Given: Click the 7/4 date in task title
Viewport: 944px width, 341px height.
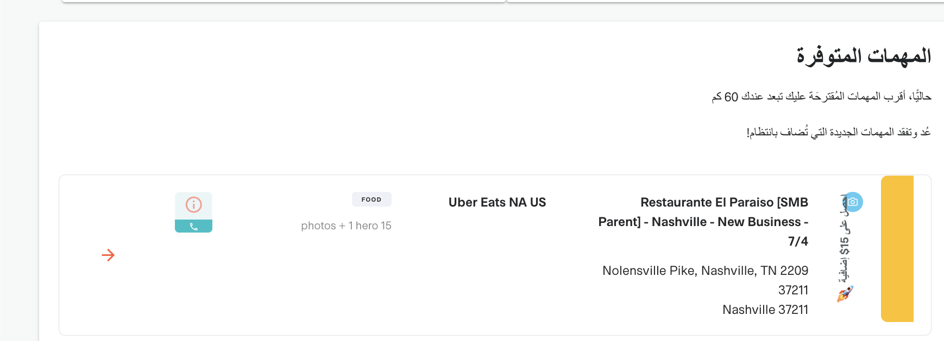Looking at the screenshot, I should click(798, 241).
